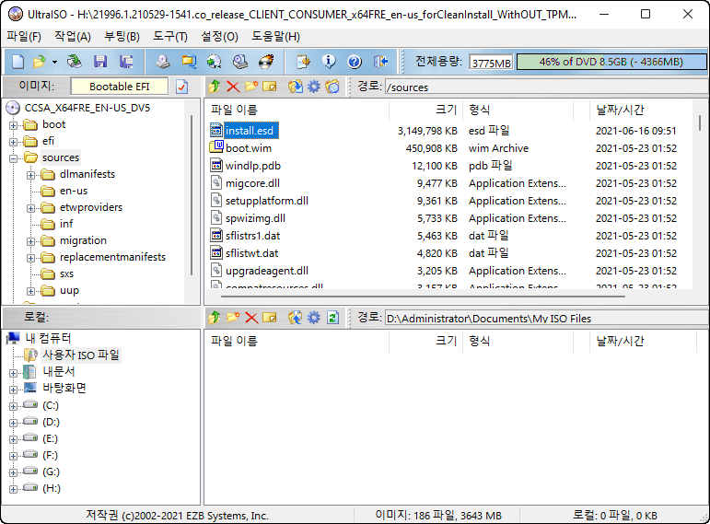This screenshot has height=524, width=710.
Task: Click the blue info bubble icon
Action: pyautogui.click(x=329, y=62)
